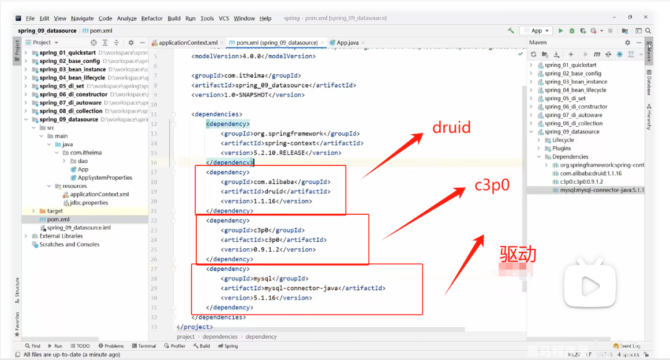Expand External Libraries node
The image size is (670, 360).
[26, 236]
